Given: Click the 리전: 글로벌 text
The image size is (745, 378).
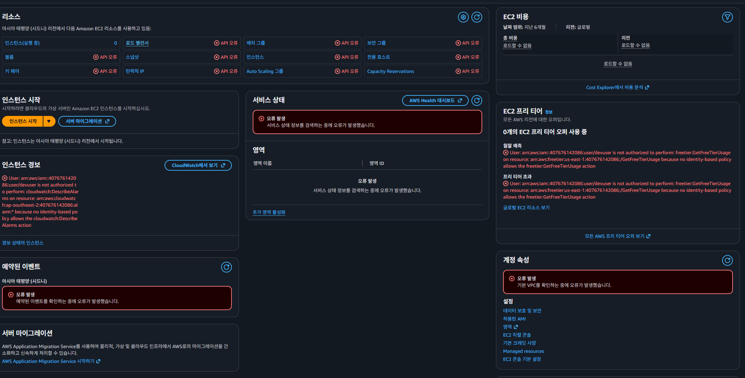Looking at the screenshot, I should tap(578, 27).
